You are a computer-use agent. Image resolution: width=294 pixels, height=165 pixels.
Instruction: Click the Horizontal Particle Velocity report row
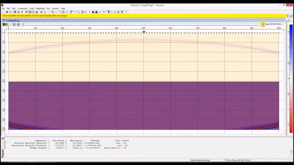coord(69,145)
